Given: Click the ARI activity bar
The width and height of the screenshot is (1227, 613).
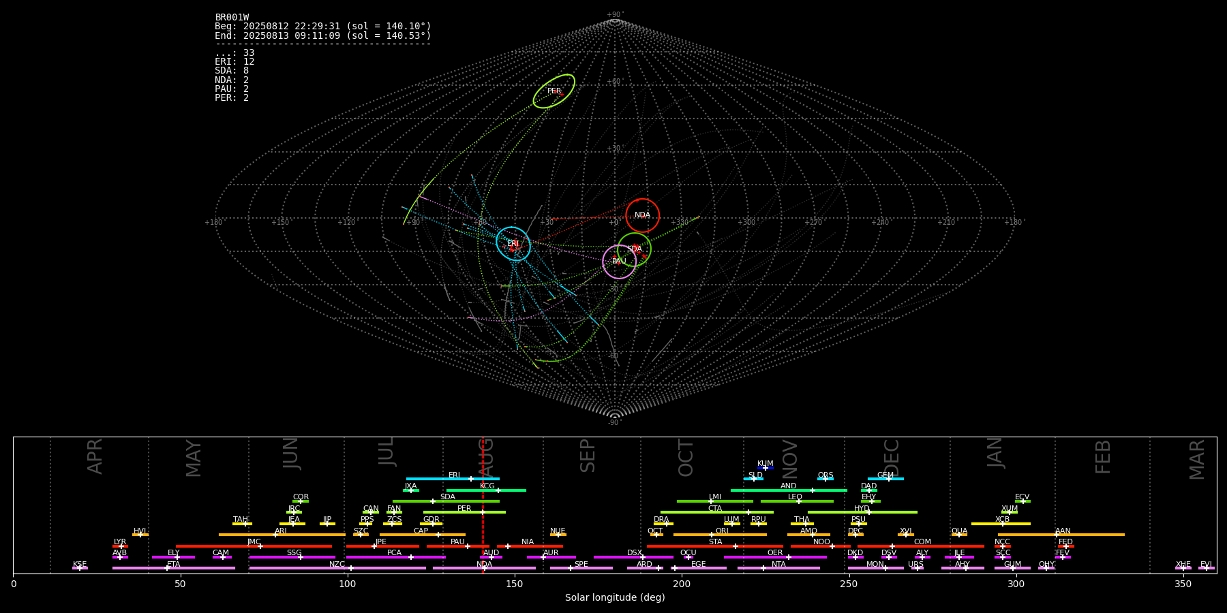Looking at the screenshot, I should point(282,535).
